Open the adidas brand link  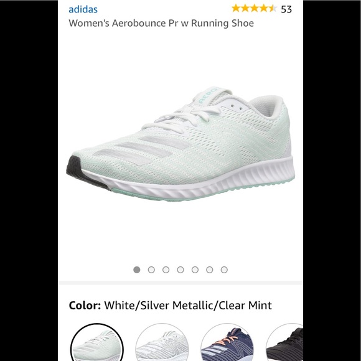[83, 9]
